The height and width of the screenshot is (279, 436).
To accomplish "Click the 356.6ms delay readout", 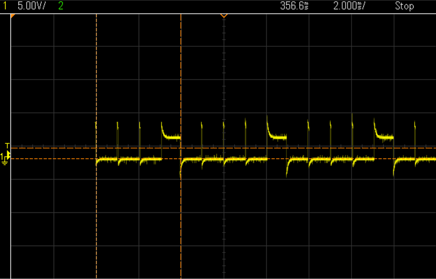I will [294, 6].
